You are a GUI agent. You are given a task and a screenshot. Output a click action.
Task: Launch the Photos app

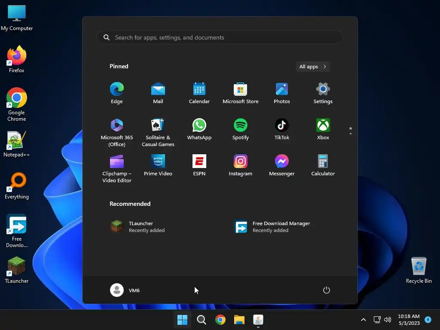coord(282,93)
